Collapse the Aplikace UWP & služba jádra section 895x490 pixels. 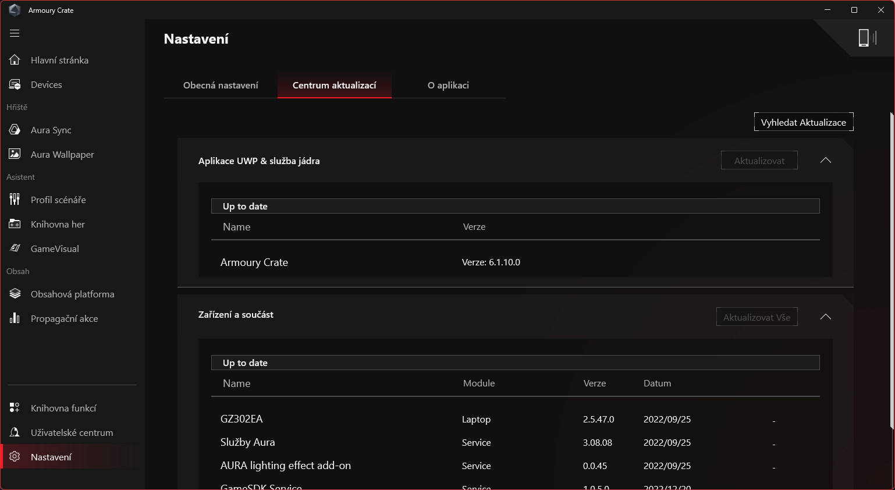click(825, 161)
